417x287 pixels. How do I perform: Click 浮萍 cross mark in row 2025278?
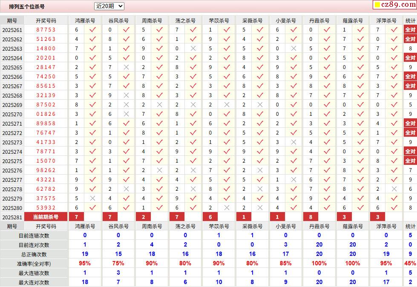pyautogui.click(x=394, y=189)
